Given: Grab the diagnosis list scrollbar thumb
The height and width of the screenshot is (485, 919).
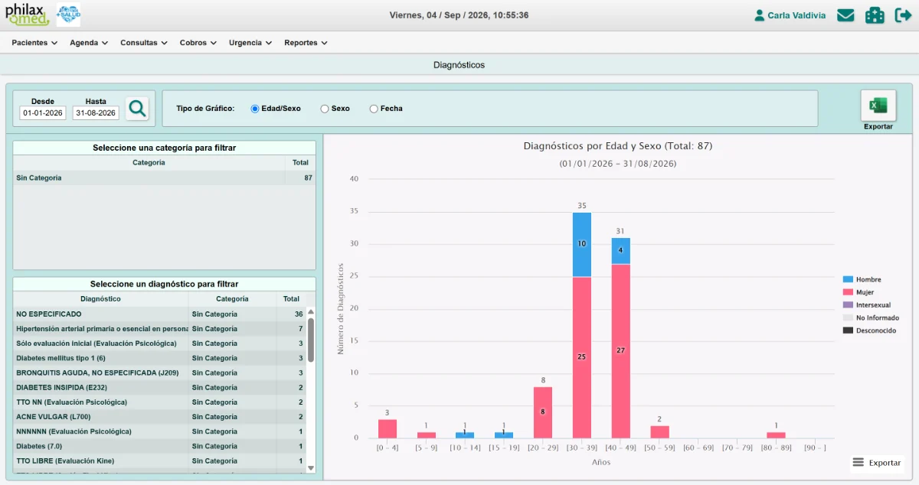Looking at the screenshot, I should 311,341.
